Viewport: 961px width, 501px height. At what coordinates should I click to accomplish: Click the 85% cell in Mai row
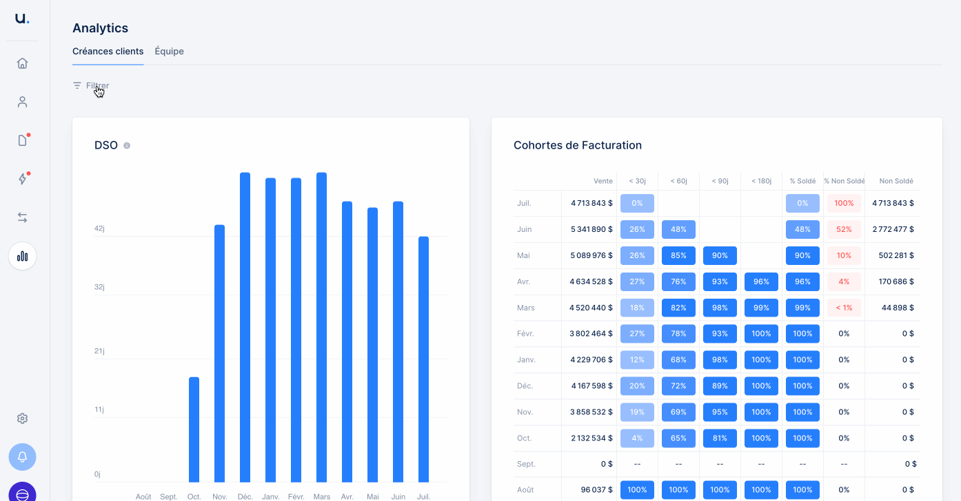[678, 255]
